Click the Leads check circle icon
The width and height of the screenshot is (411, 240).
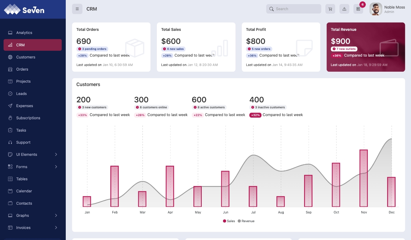click(x=10, y=94)
